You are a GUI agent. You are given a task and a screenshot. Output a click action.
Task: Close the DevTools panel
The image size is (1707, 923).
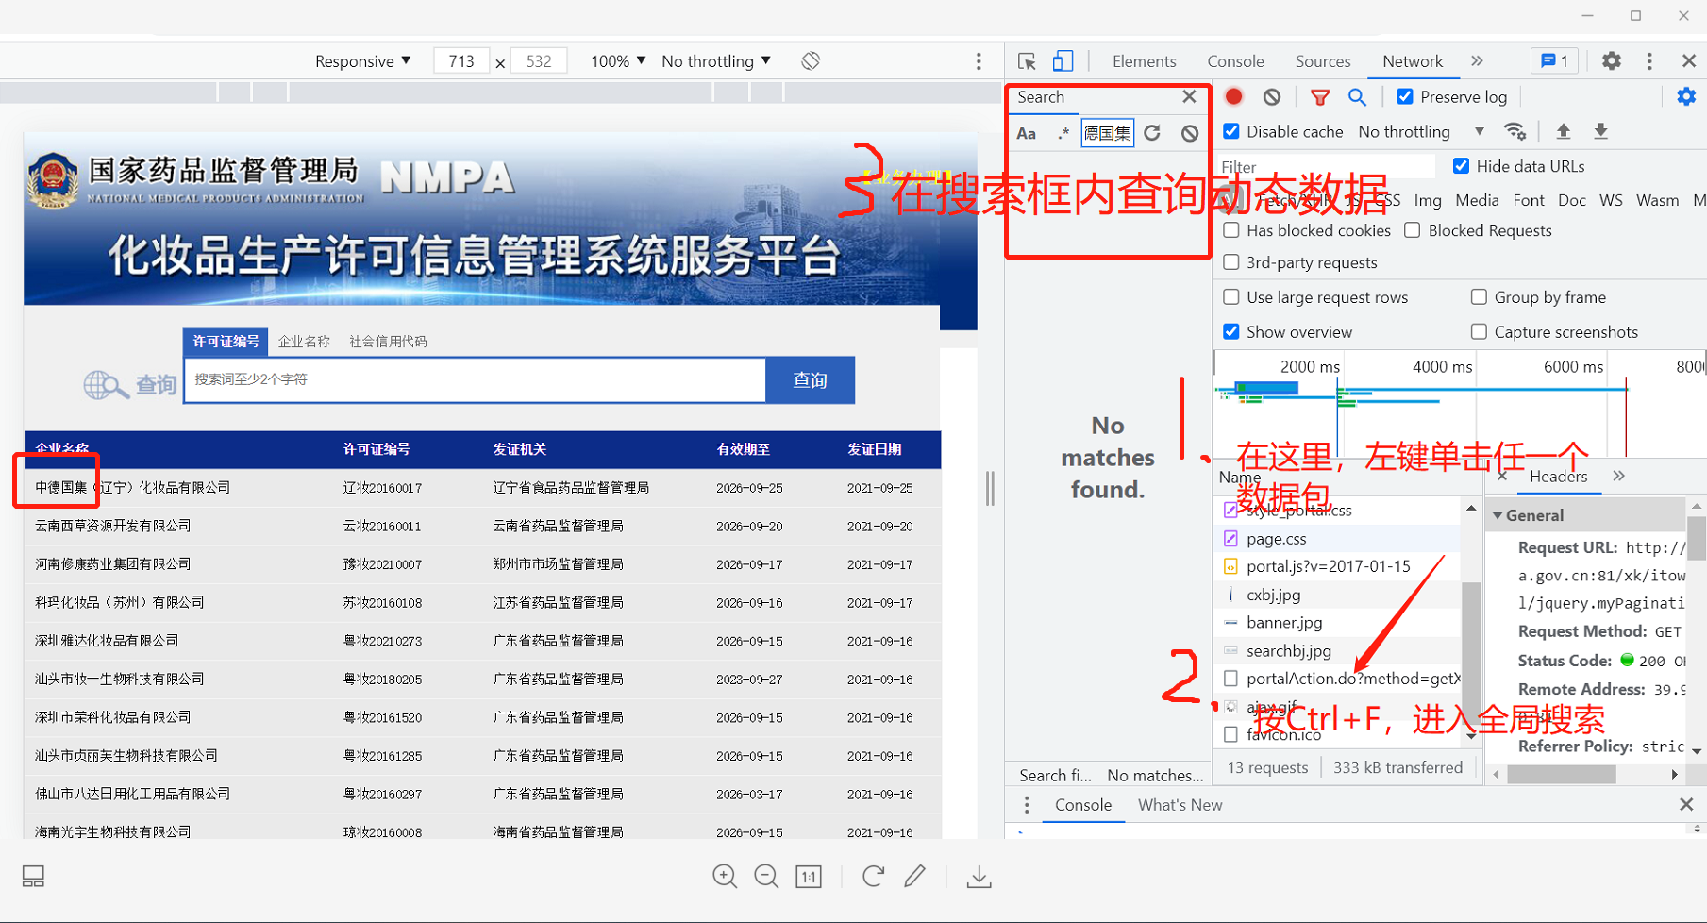[x=1689, y=61]
